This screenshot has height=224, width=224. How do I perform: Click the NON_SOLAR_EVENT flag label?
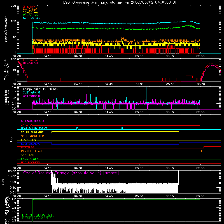click(34, 129)
